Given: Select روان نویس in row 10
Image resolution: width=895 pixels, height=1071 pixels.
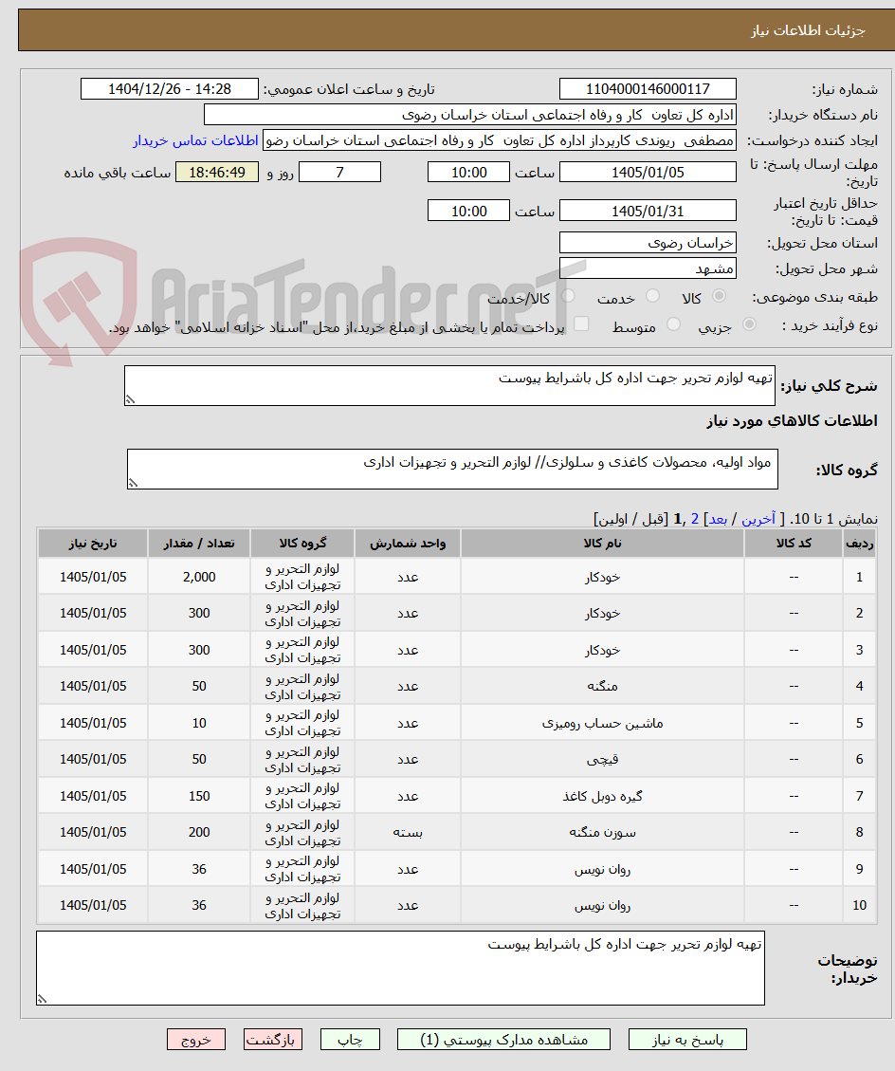Looking at the screenshot, I should pyautogui.click(x=602, y=905).
